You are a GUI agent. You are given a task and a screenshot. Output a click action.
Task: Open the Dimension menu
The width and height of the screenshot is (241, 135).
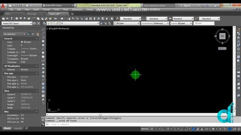pyautogui.click(x=77, y=9)
